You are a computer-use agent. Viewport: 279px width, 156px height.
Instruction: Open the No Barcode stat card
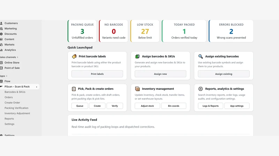tap(114, 31)
